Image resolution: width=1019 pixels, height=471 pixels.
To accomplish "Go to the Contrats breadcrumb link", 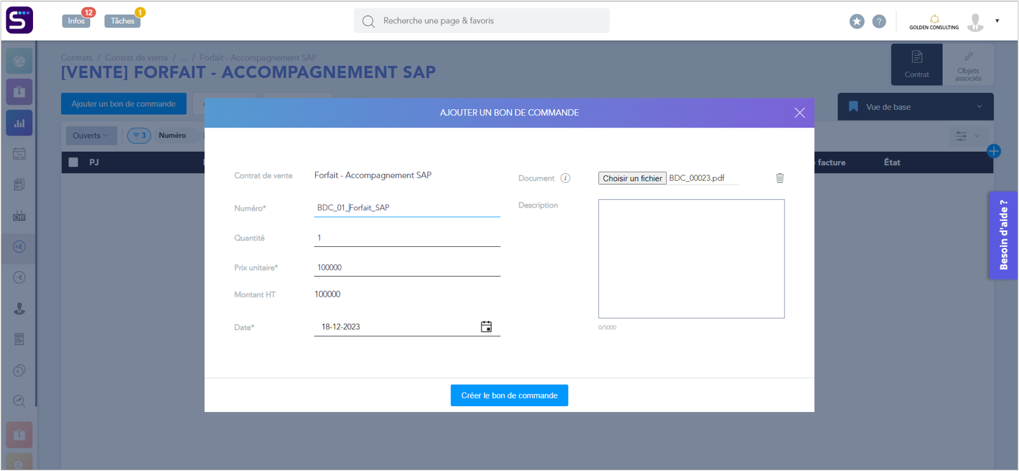I will 77,58.
